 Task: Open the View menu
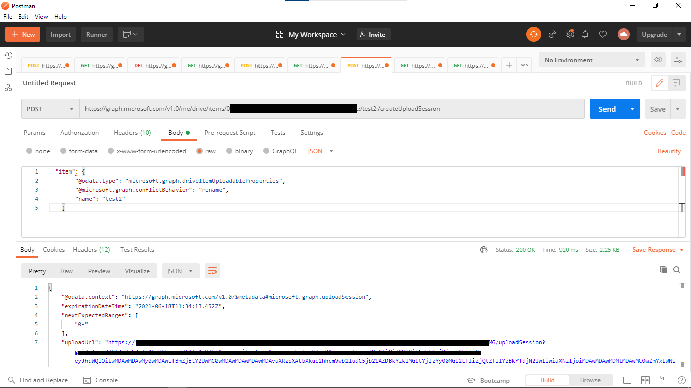point(41,16)
